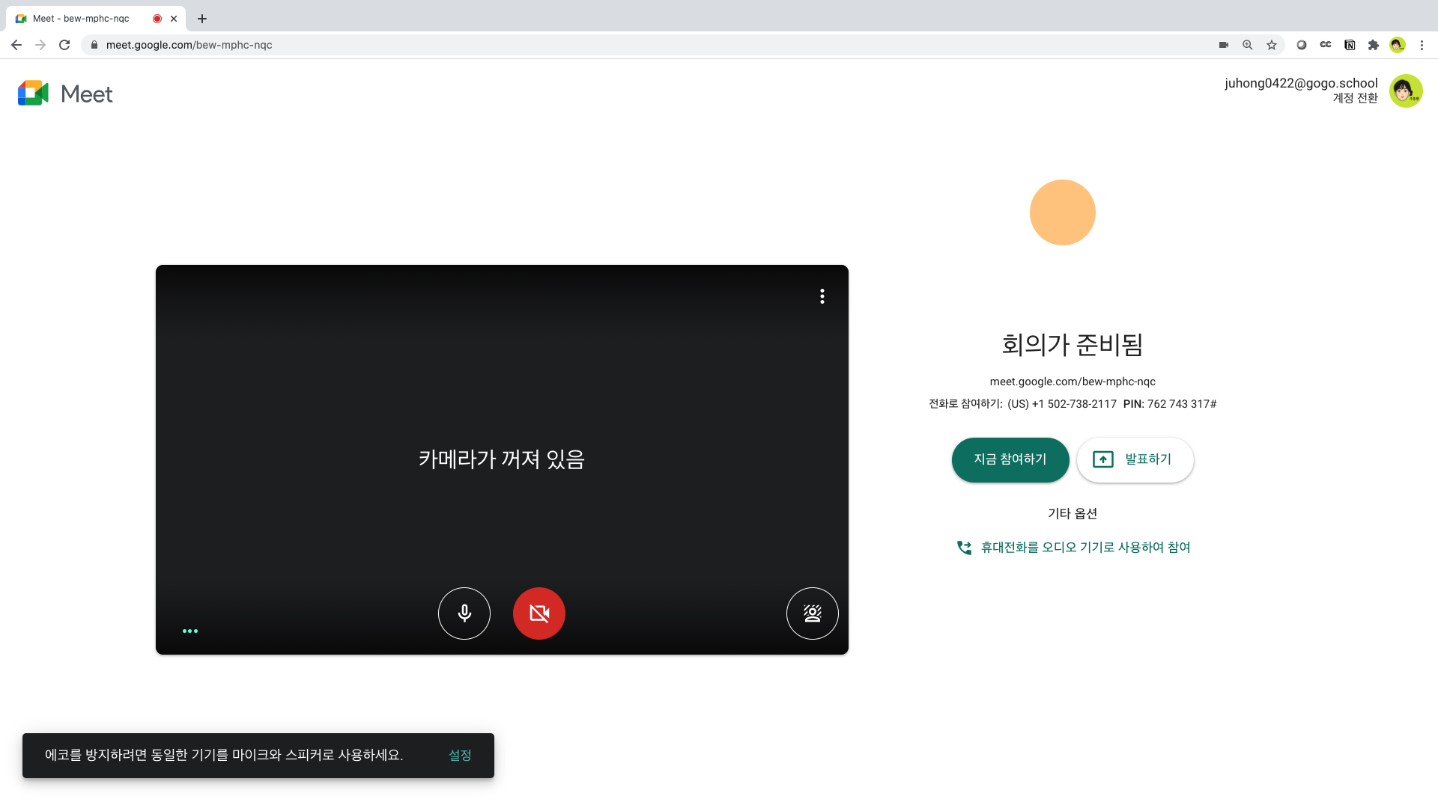This screenshot has width=1438, height=808.
Task: Open a new browser tab
Action: tap(202, 19)
